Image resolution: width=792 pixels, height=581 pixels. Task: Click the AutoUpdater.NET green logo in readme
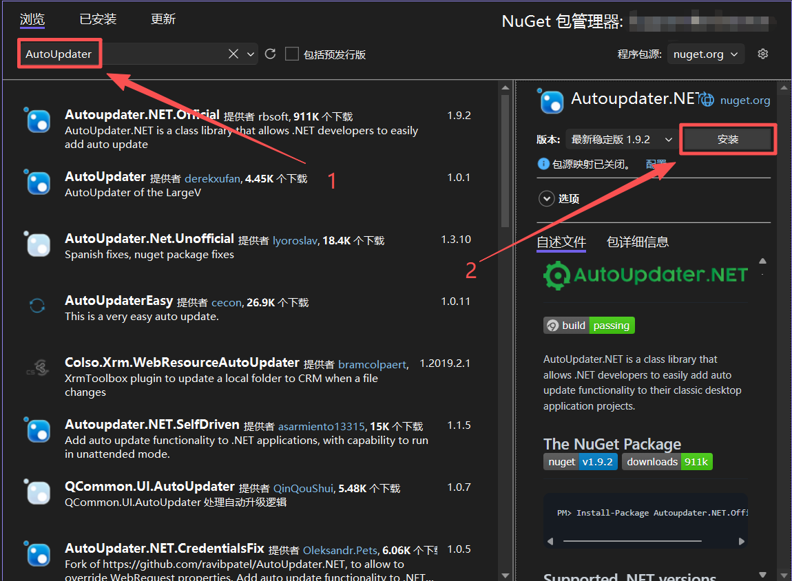(645, 275)
